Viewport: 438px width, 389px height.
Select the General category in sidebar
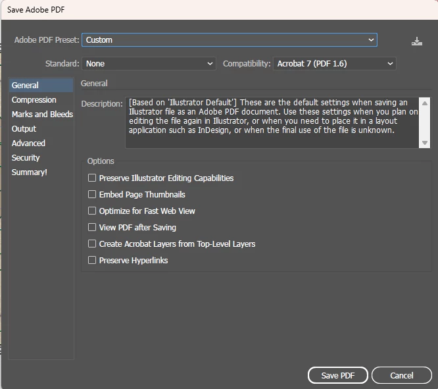pos(41,86)
